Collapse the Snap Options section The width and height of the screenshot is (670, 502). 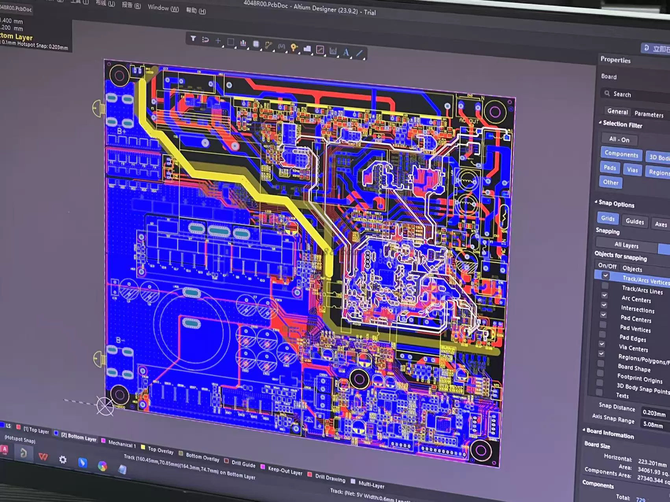point(596,202)
